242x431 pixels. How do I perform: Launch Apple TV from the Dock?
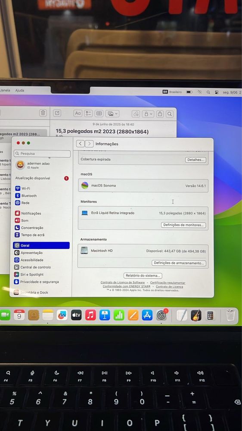point(76,315)
